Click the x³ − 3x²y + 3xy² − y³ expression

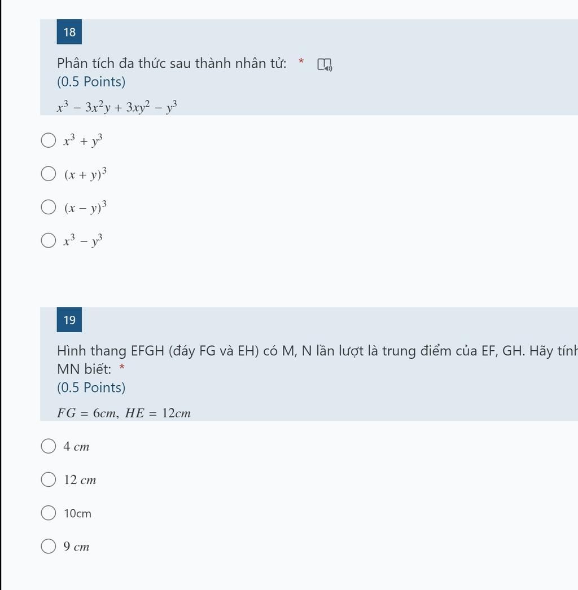117,107
